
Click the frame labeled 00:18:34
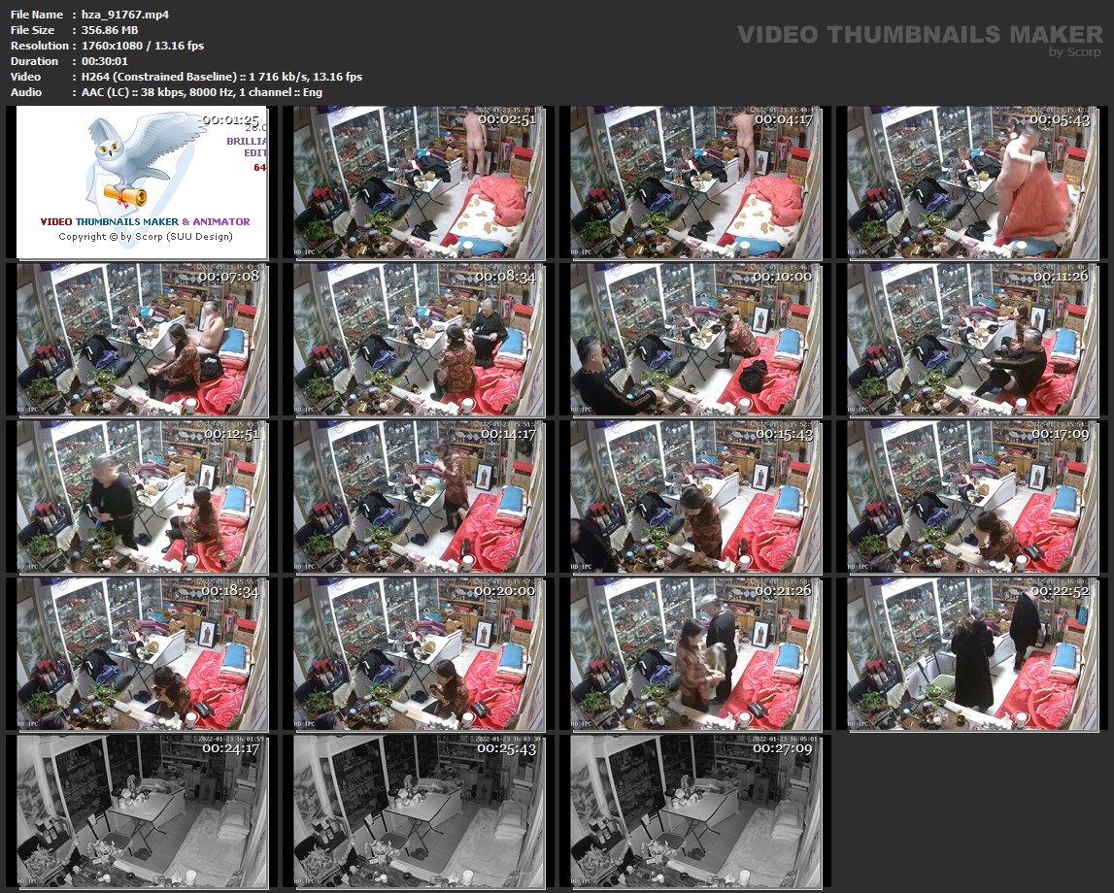click(x=142, y=654)
